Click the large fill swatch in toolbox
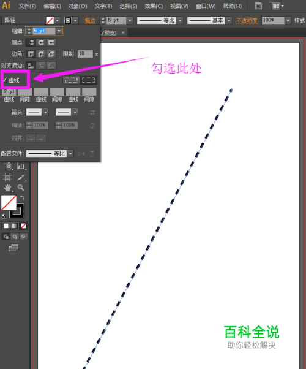306x369 pixels. [x=9, y=203]
